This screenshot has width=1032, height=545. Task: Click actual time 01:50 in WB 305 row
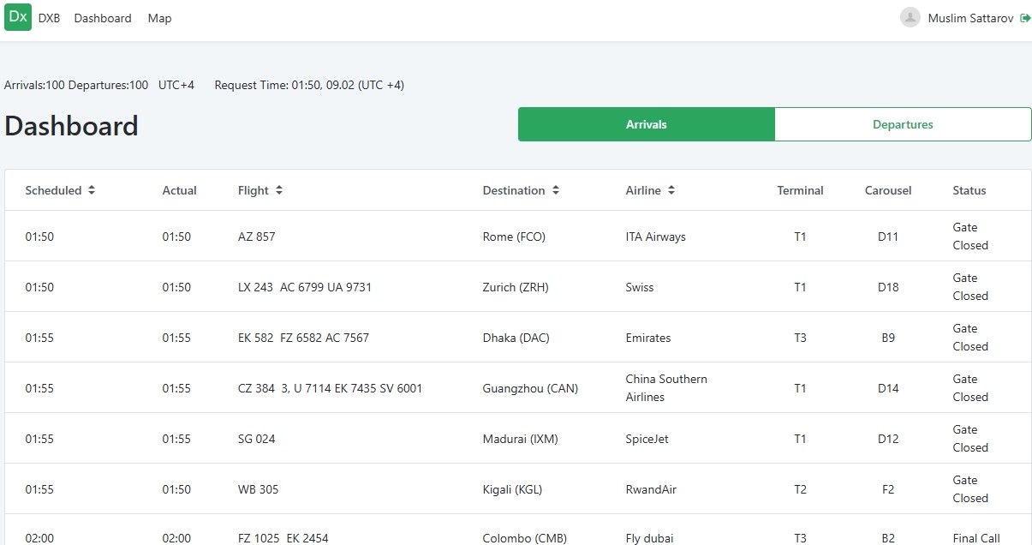(176, 489)
